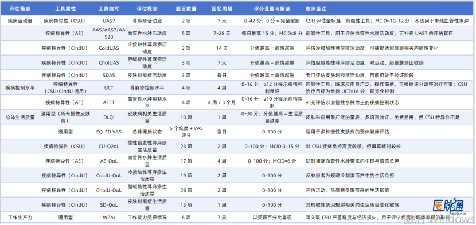Viewport: 476px width, 225px height.
Task: Click the 工具缩写 column header
Action: coord(109,9)
